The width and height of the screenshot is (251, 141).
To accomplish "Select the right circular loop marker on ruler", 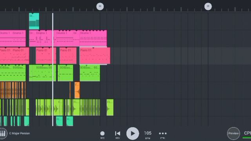I will point(208,6).
